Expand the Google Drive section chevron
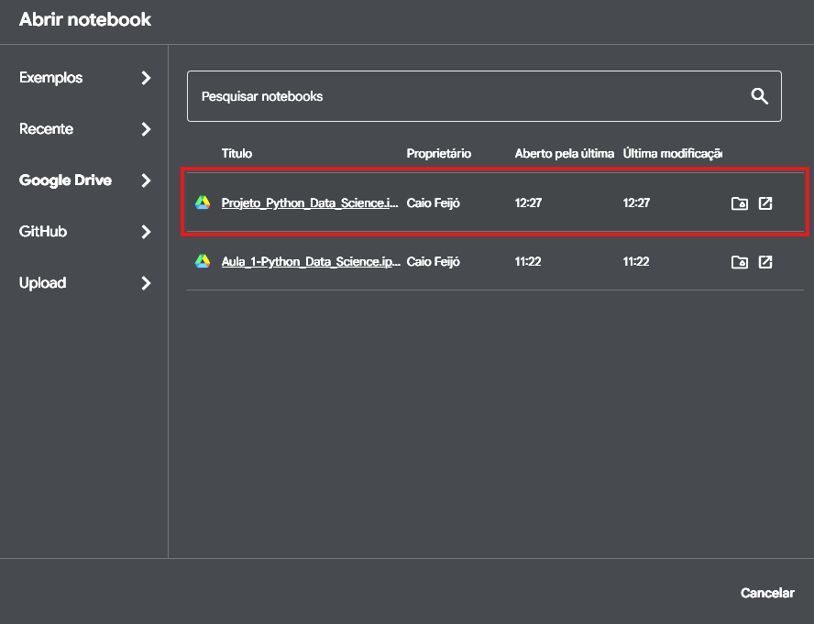The image size is (814, 624). click(147, 181)
